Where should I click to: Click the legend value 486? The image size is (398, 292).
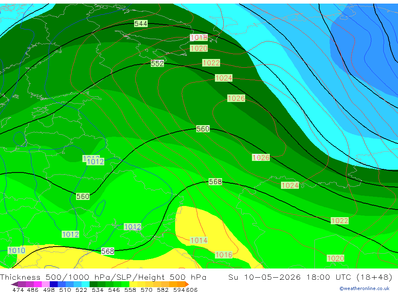pos(33,290)
